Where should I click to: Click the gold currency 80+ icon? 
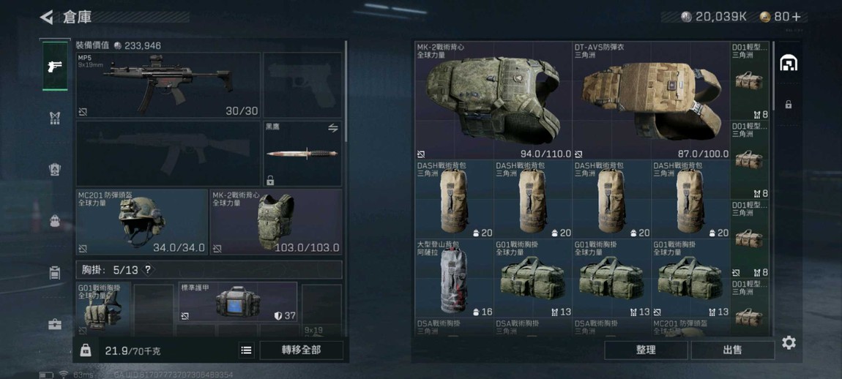point(765,17)
